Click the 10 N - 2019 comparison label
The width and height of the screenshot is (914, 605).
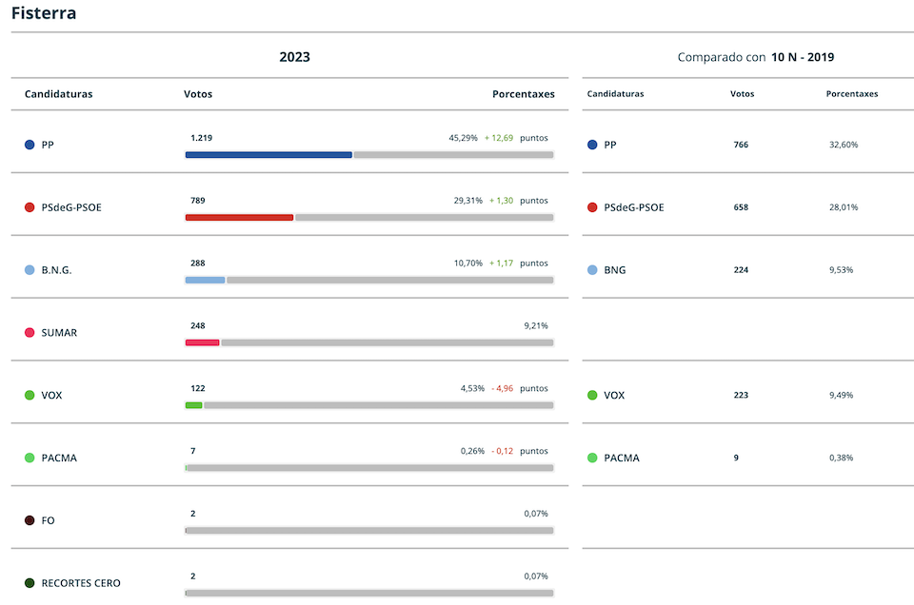click(x=802, y=57)
